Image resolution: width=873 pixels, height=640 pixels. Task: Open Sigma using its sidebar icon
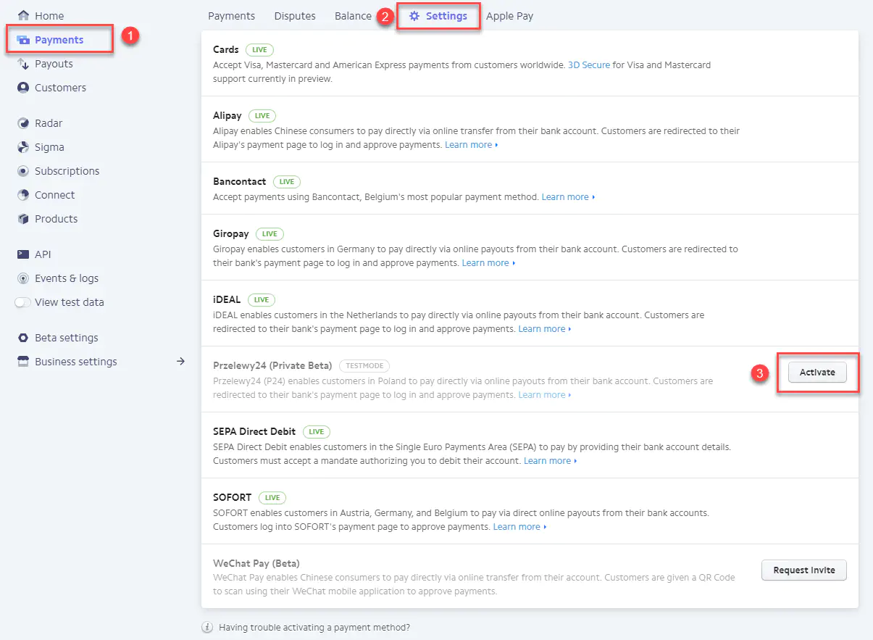tap(23, 147)
